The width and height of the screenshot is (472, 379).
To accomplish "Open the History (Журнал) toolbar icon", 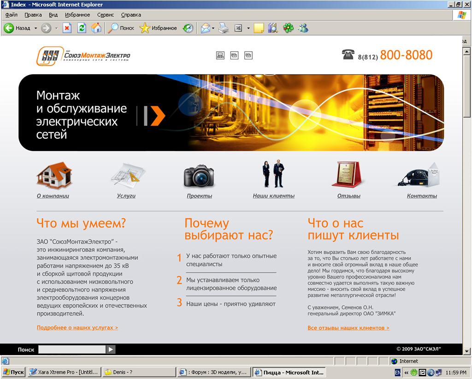I will [x=188, y=28].
